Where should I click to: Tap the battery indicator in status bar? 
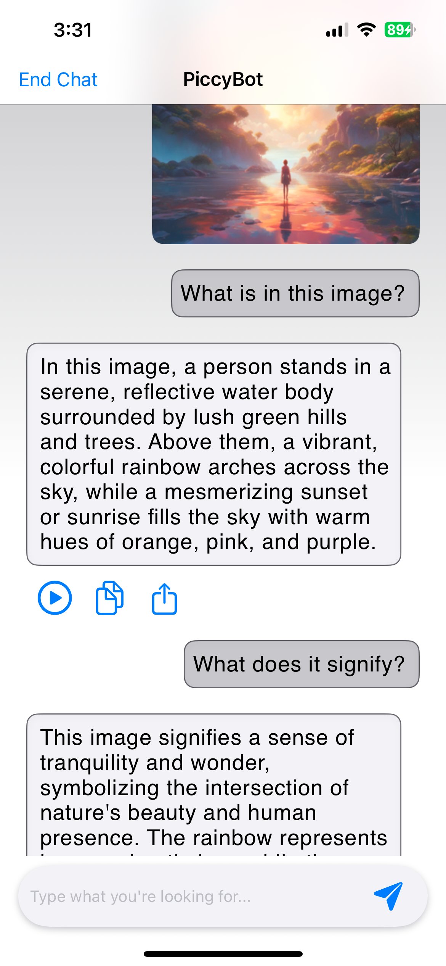(399, 30)
